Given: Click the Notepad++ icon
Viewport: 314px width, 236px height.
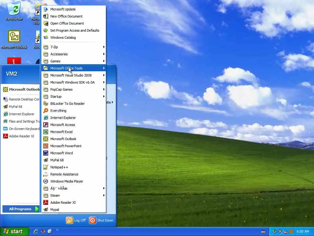Looking at the screenshot, I should [46, 167].
